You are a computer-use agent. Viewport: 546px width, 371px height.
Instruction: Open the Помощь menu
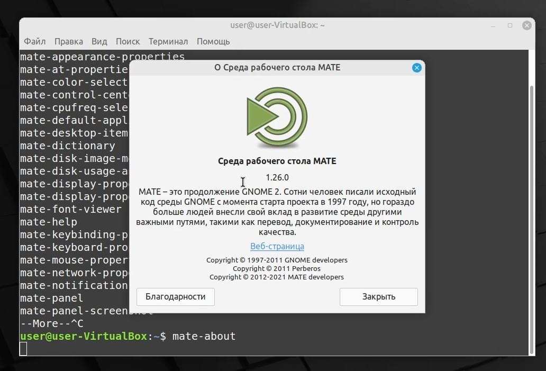(x=213, y=41)
